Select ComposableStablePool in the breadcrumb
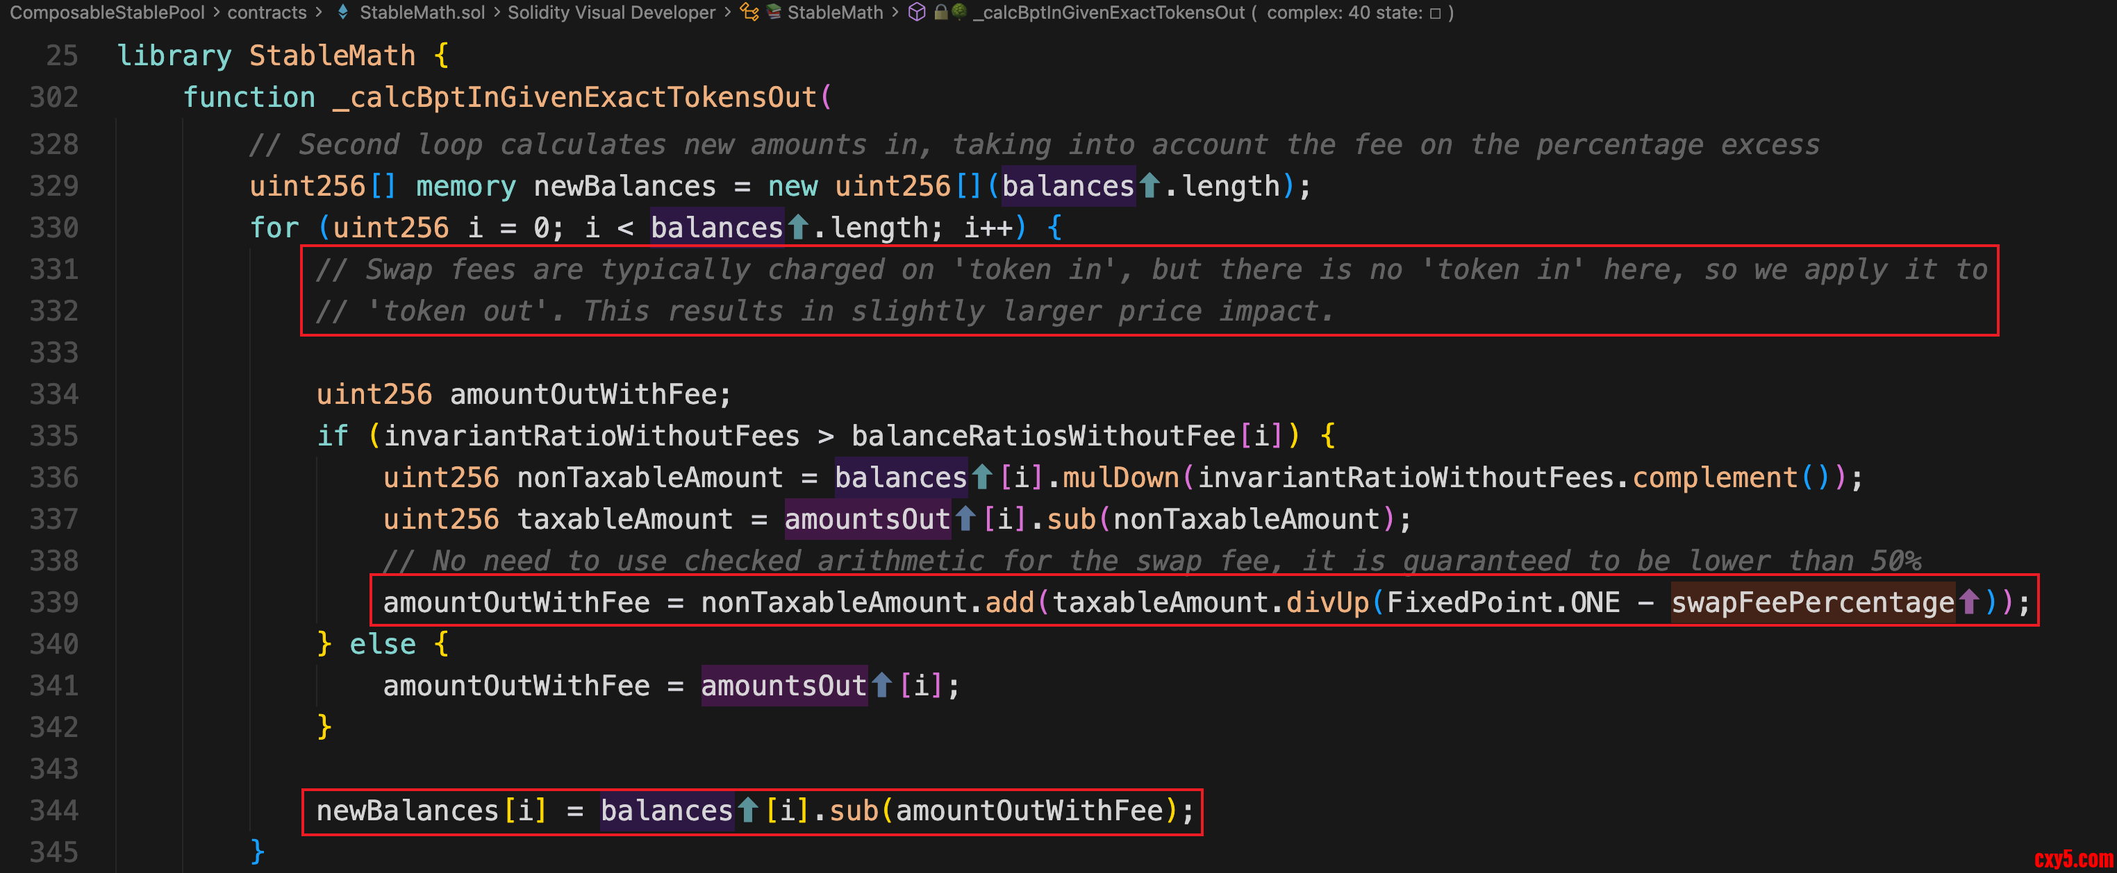This screenshot has width=2117, height=873. click(x=107, y=12)
